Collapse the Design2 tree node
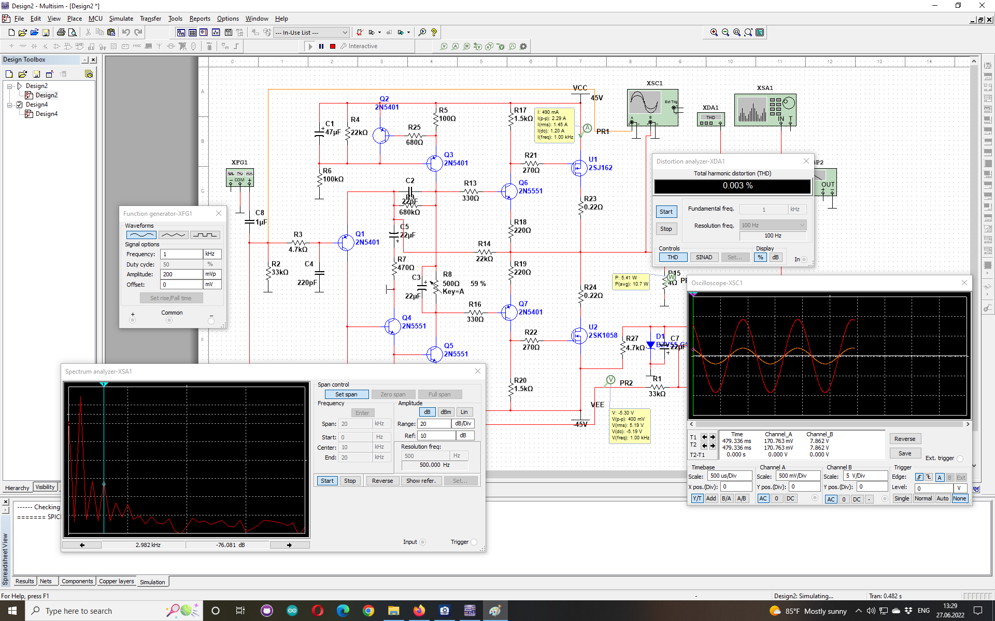995x621 pixels. [10, 86]
